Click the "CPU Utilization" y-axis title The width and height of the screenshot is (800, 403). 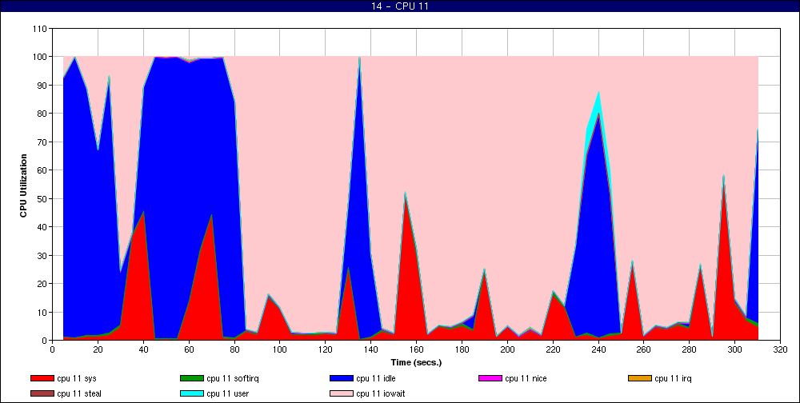coord(23,185)
